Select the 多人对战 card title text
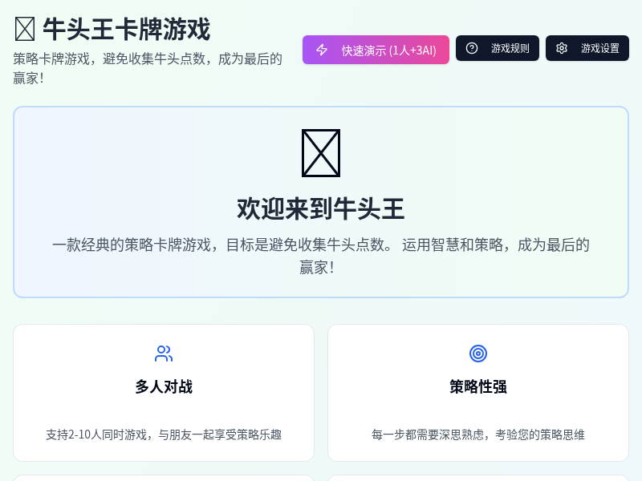The width and height of the screenshot is (642, 481). click(x=164, y=386)
